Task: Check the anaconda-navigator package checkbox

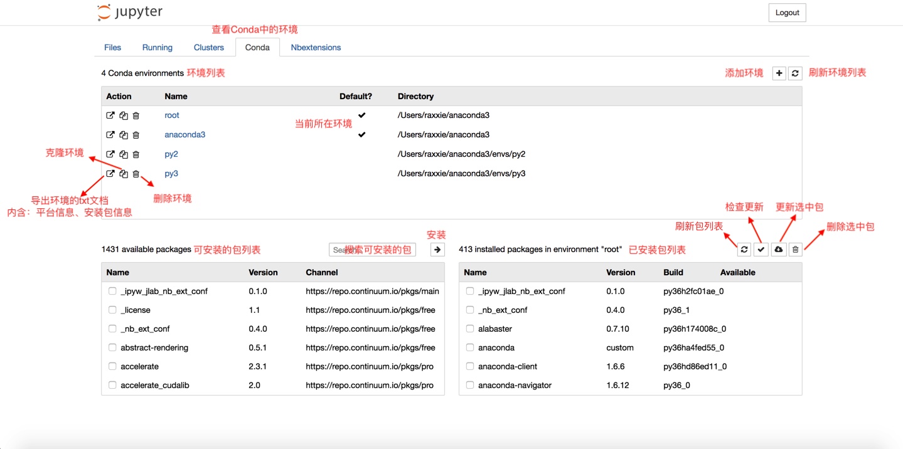Action: (x=469, y=384)
